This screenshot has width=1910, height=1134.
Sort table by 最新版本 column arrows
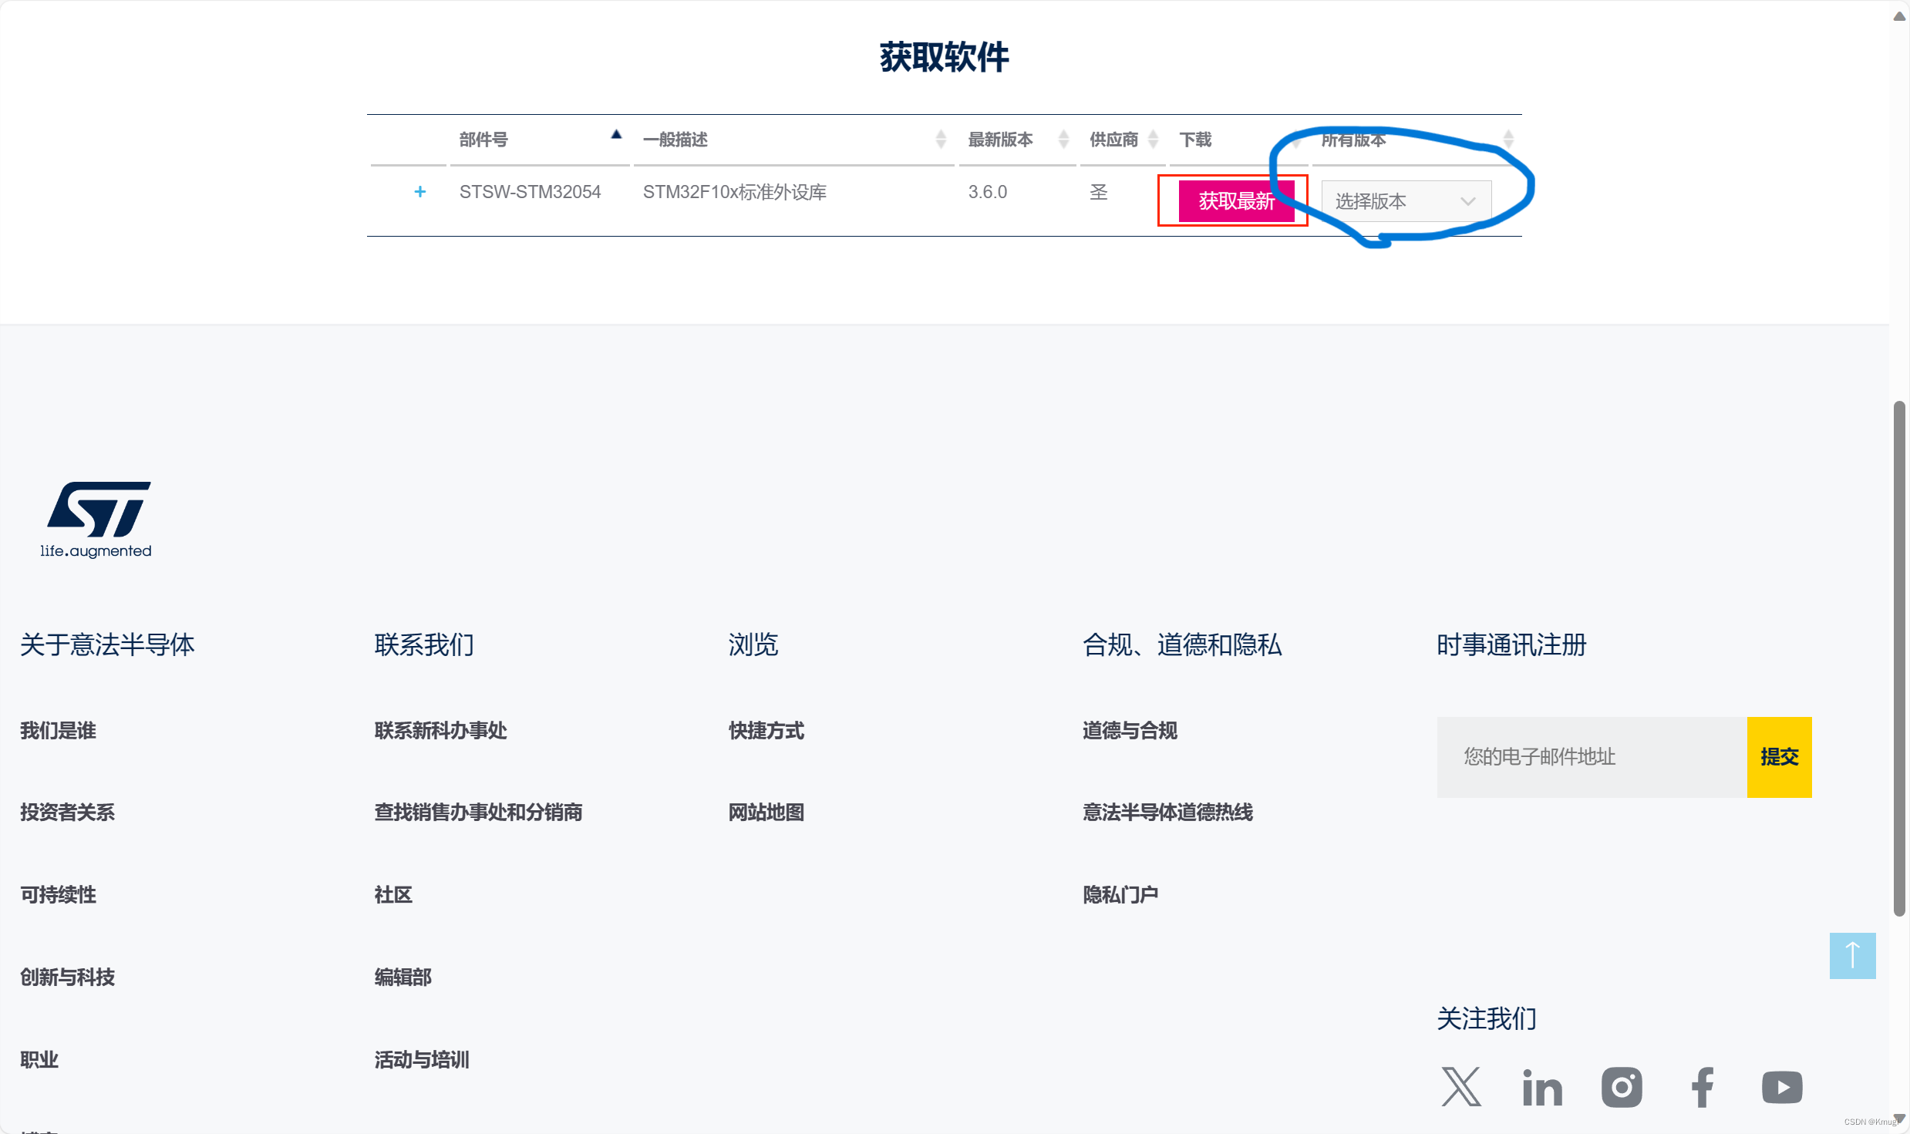(x=1064, y=140)
